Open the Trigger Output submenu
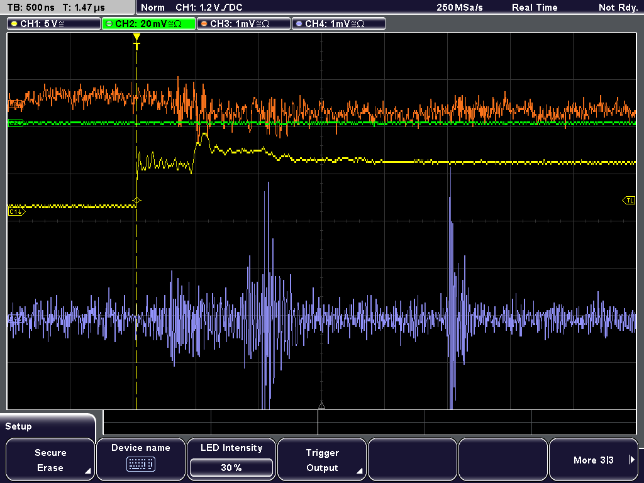This screenshot has height=483, width=644. [x=322, y=460]
